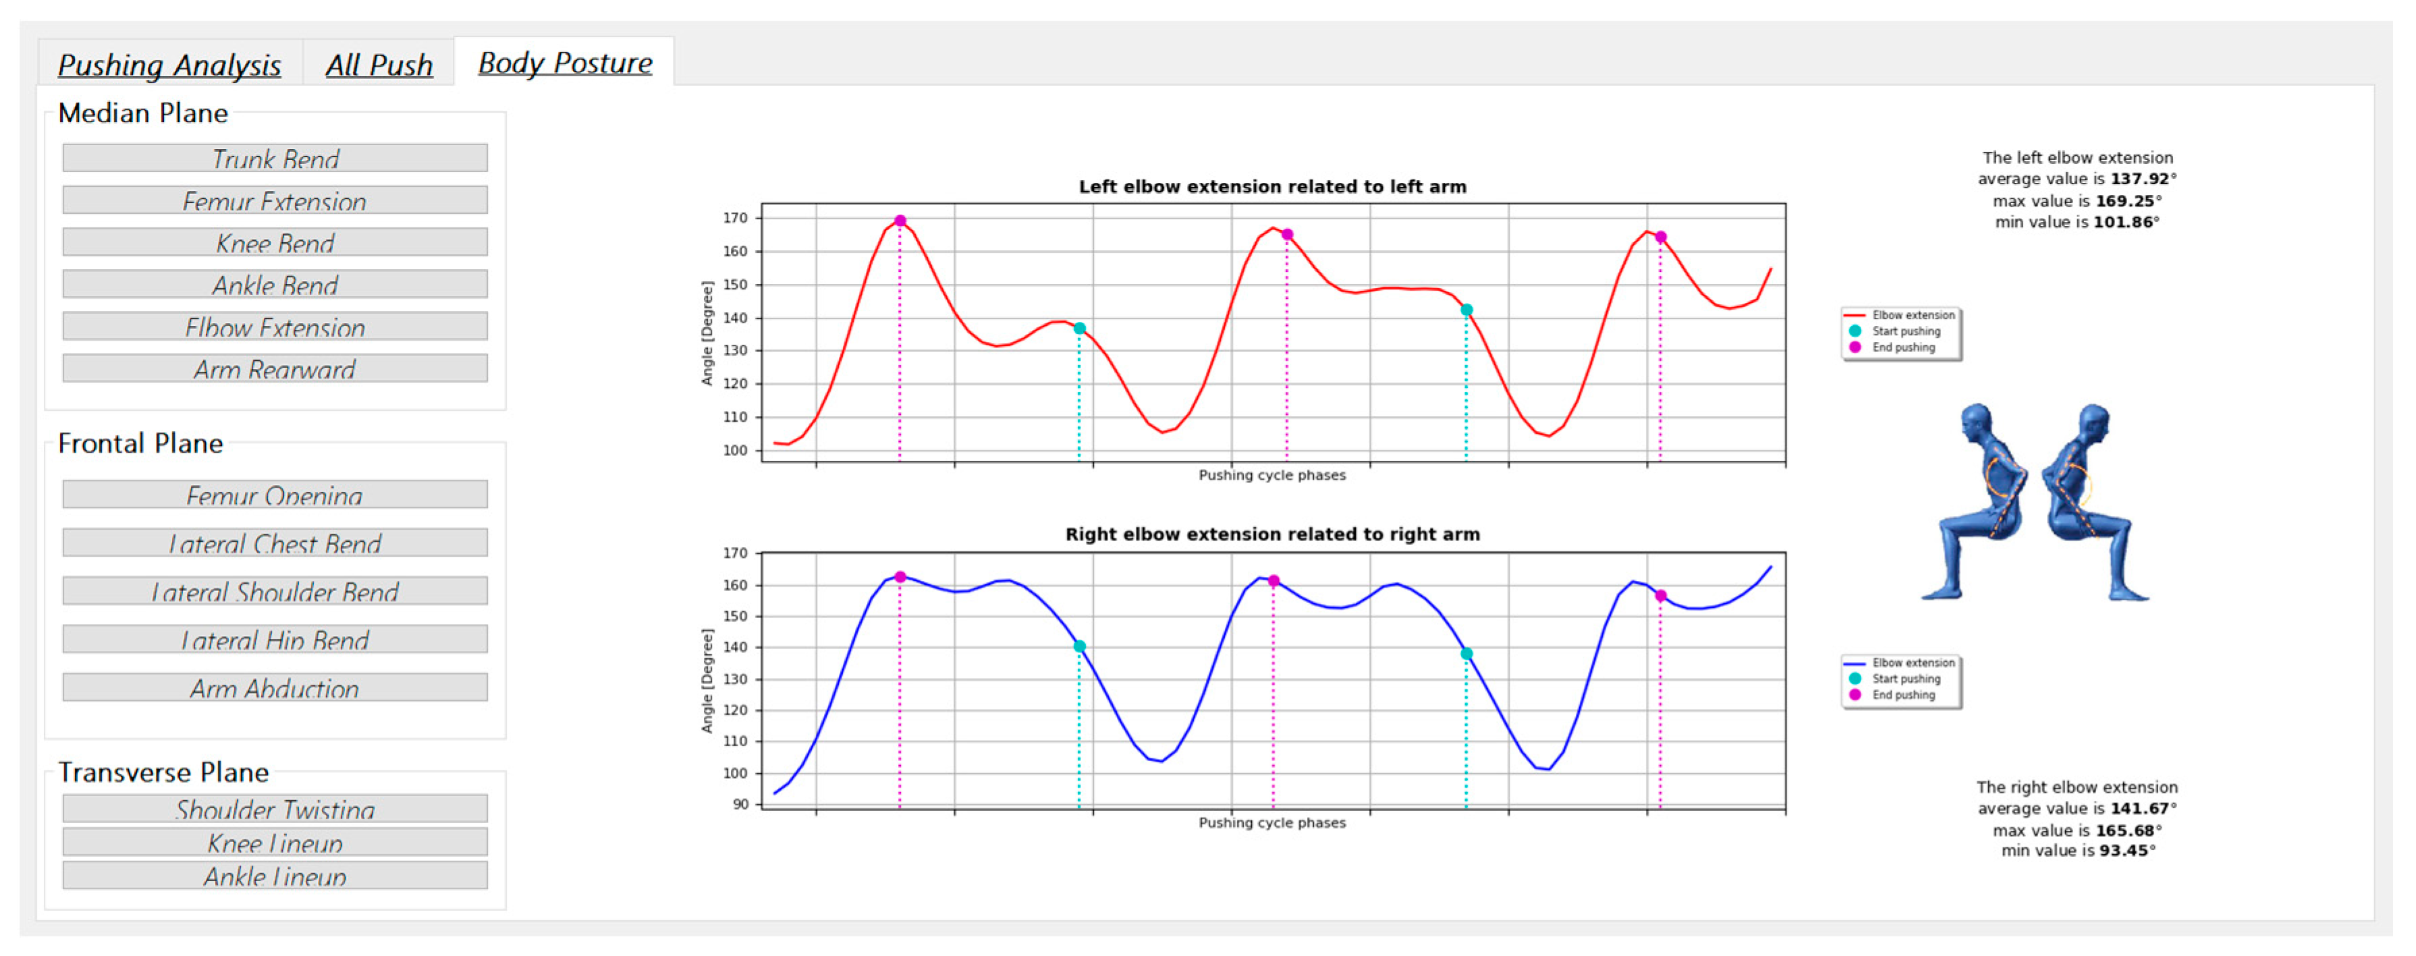Open the Arm Rearward analysis
The image size is (2416, 956).
coord(275,368)
